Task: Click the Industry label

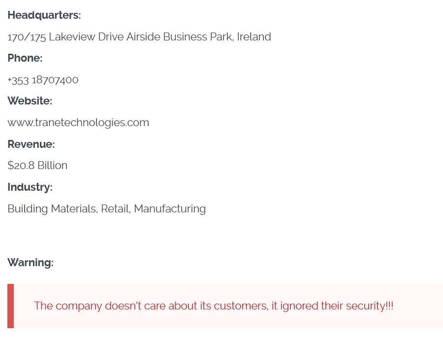Action: click(30, 187)
